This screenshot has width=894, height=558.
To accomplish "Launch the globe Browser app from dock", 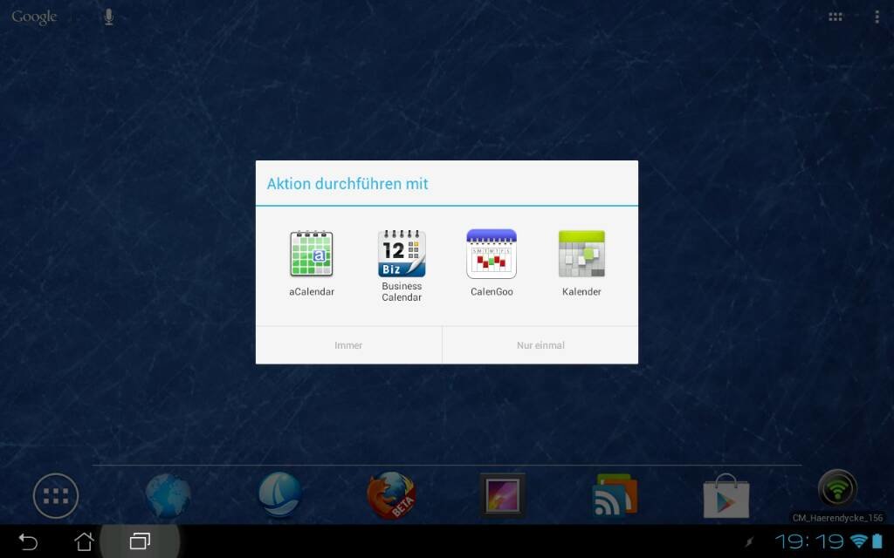I will tap(168, 495).
